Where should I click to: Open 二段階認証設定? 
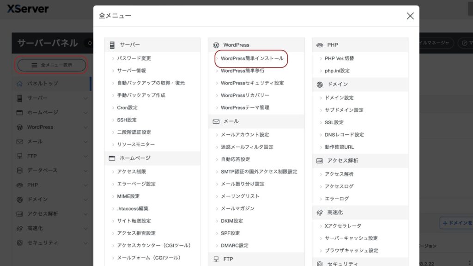coord(134,133)
